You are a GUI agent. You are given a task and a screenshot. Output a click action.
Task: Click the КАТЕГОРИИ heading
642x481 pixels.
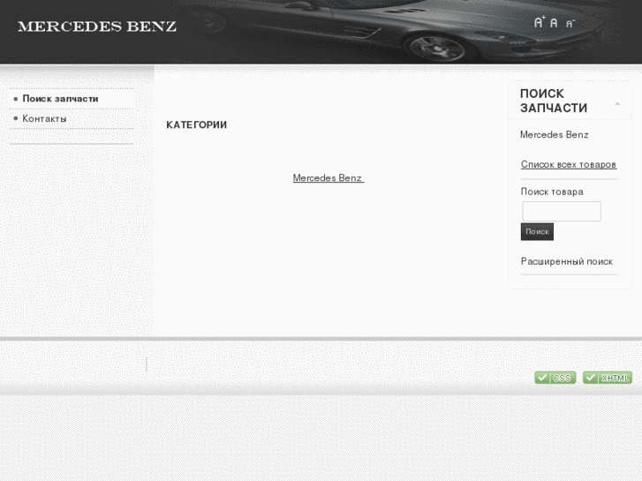click(x=197, y=124)
